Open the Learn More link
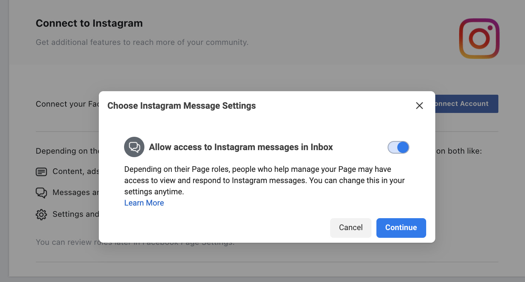This screenshot has width=525, height=282. point(144,203)
